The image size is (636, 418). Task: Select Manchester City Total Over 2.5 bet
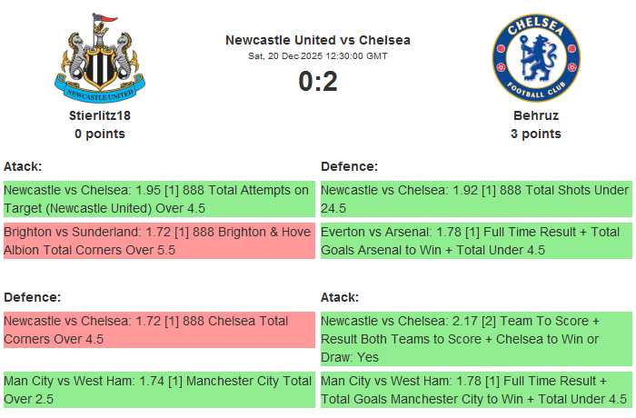[x=158, y=390]
